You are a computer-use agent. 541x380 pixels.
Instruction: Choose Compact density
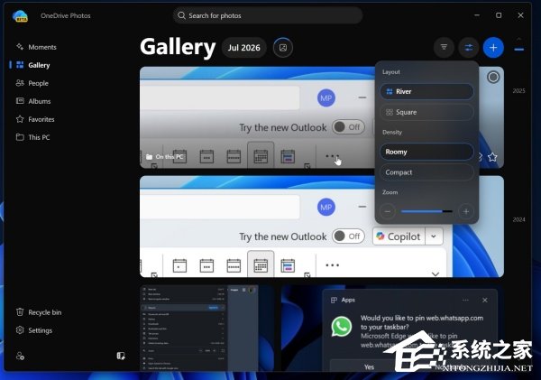(x=426, y=172)
